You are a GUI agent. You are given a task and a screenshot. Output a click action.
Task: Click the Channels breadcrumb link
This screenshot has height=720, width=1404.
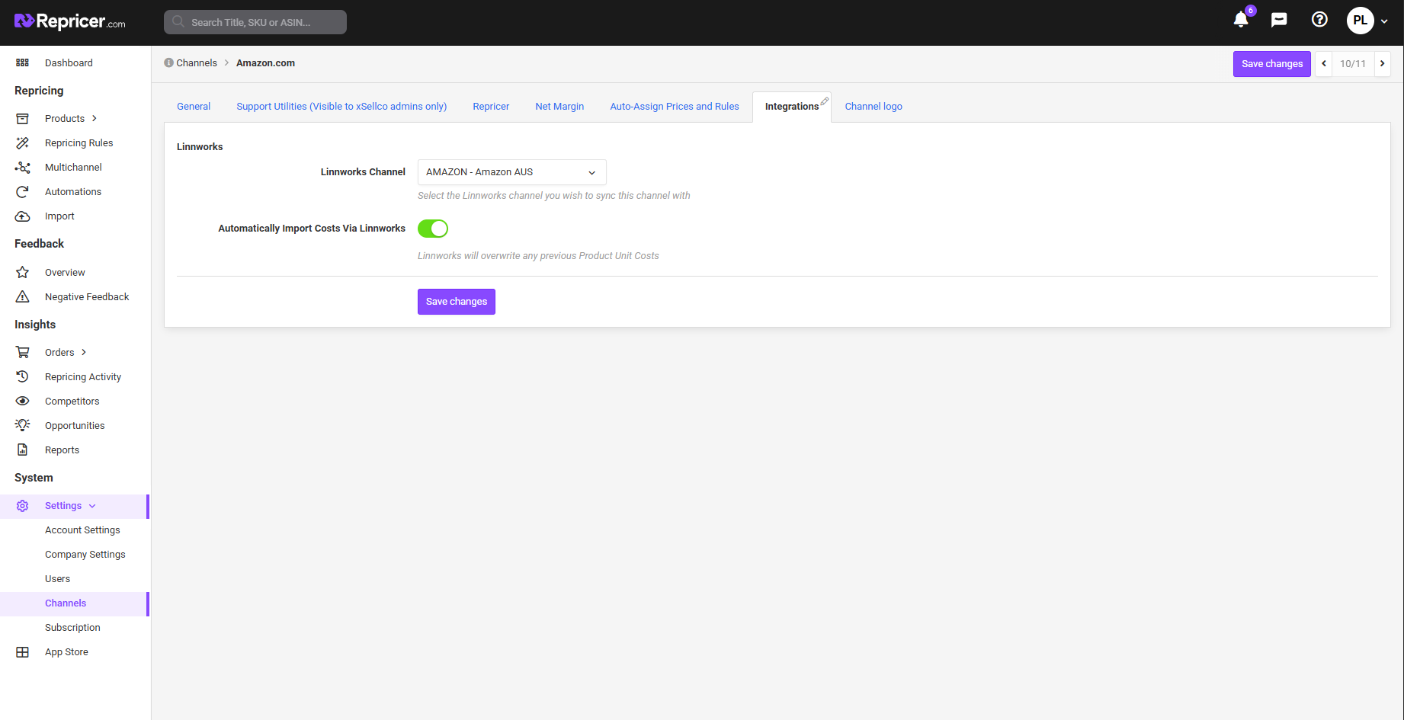pos(197,63)
